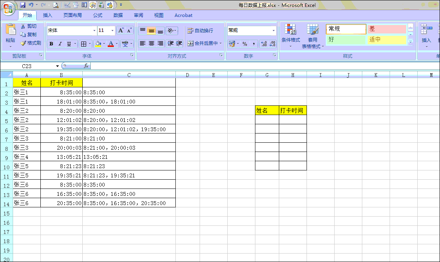Switch to the 公式 ribbon tab

(98, 15)
